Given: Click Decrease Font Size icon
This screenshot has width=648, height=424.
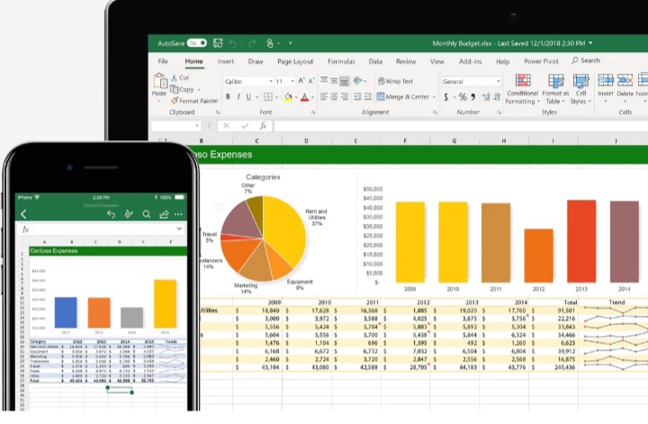Looking at the screenshot, I should click(311, 81).
